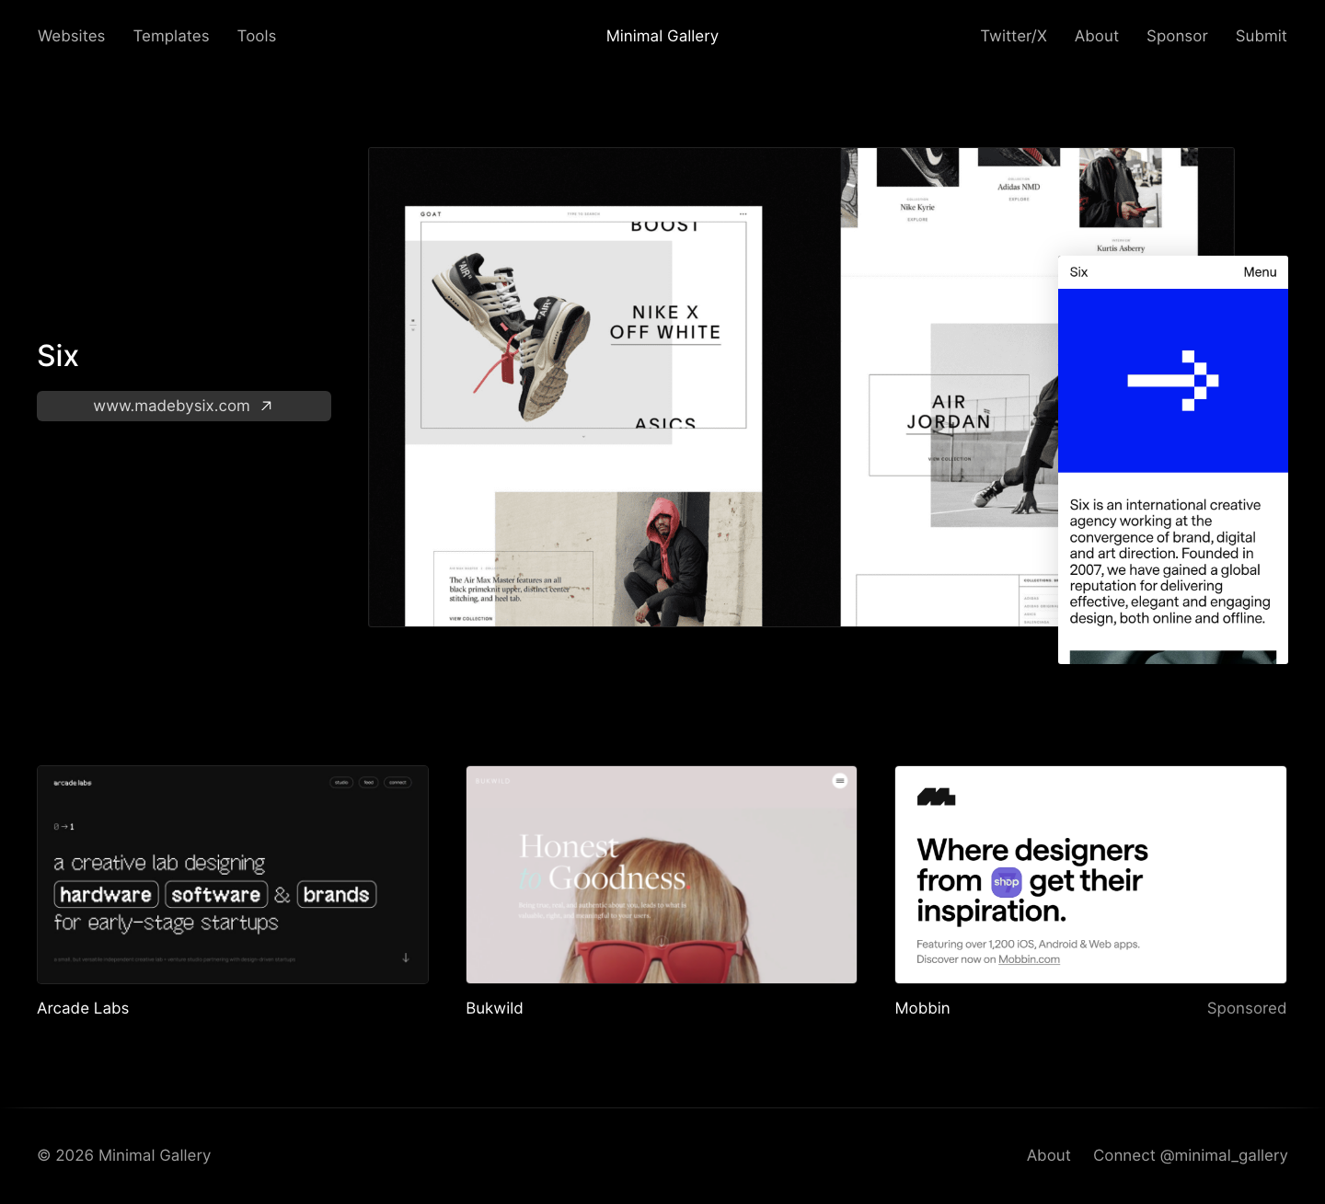
Task: Visit www.madebysix.com button
Action: 184,406
